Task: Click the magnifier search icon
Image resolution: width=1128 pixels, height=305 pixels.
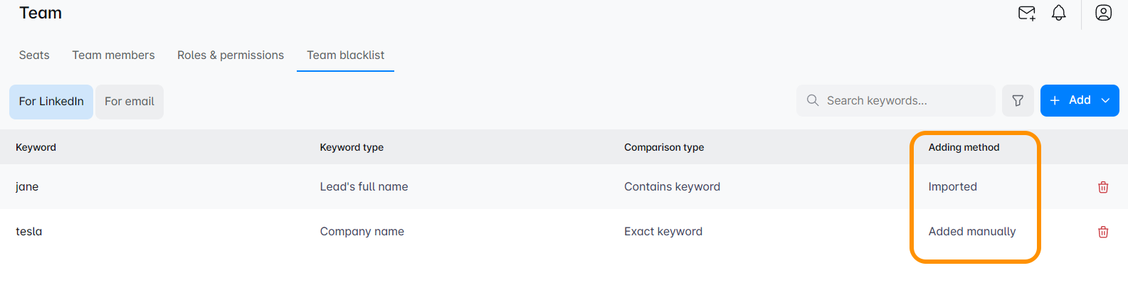Action: coord(813,100)
